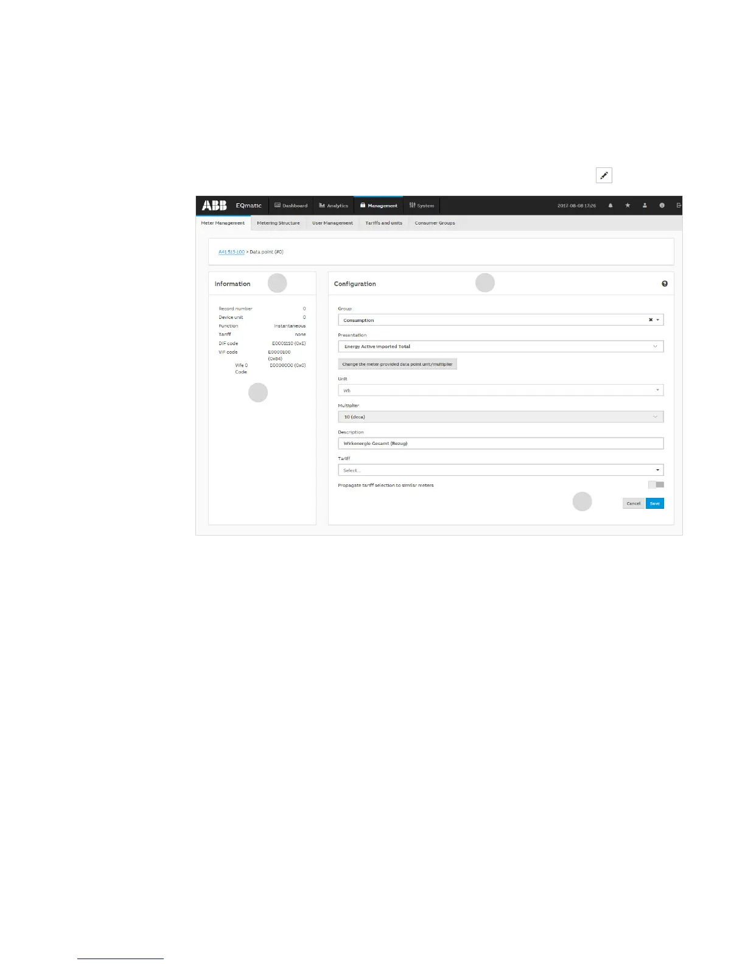This screenshot has height=964, width=745.
Task: Open the Multiplier dropdown showing 10 (deca)
Action: click(500, 417)
